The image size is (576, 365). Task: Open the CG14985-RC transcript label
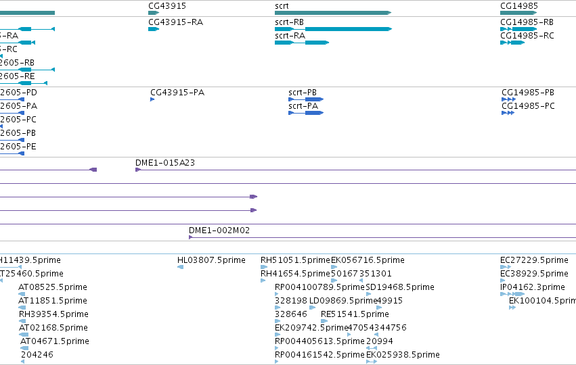pos(527,36)
